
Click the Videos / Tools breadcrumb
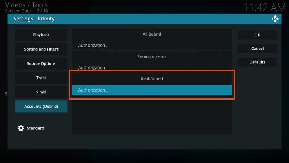pos(26,5)
